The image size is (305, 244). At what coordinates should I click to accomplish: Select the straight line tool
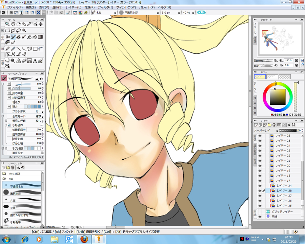pos(19,49)
